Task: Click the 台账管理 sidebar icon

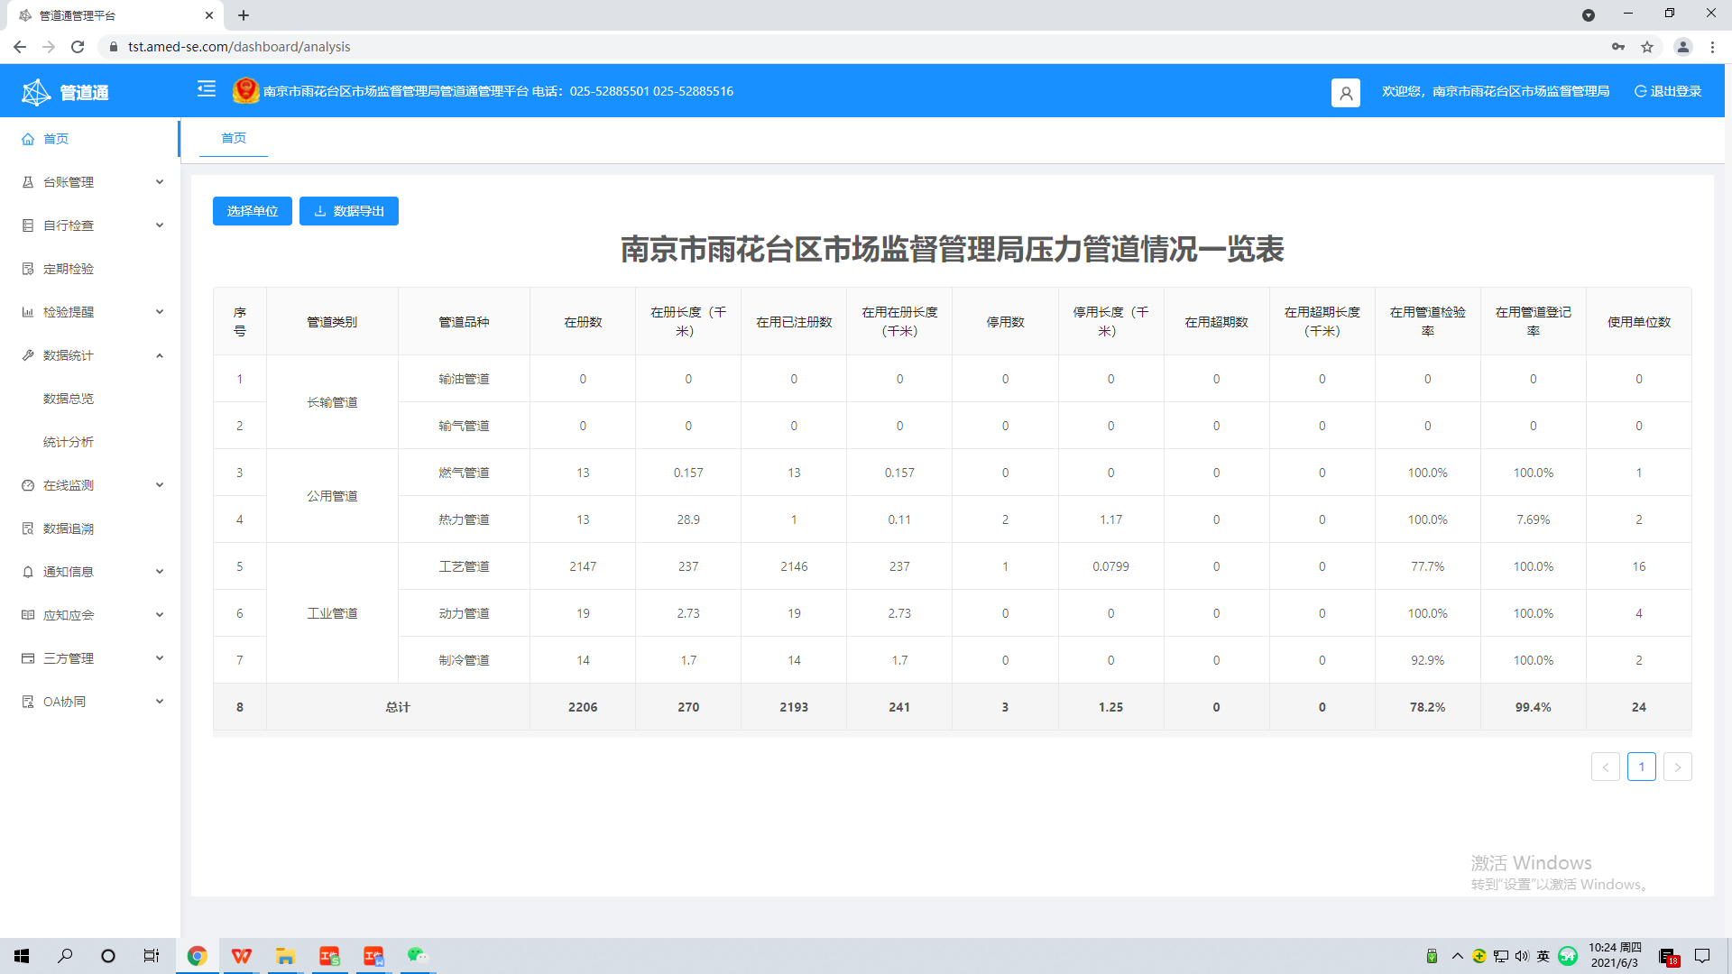Action: 28,182
